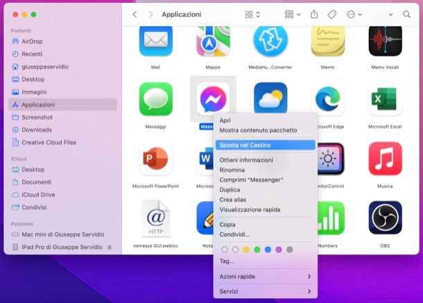Screen dimensions: 423x303
Task: Choose Visualizzazione rapida
Action: point(265,209)
